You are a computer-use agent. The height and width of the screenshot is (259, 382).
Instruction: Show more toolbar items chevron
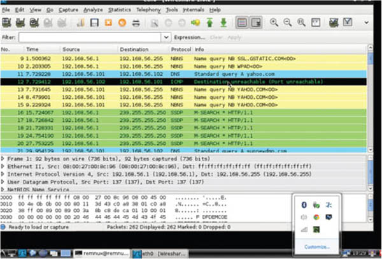[367, 22]
